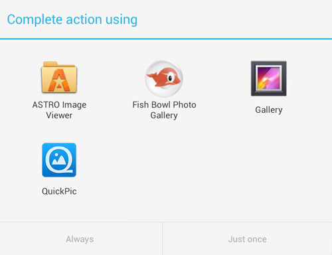Click the orange A on the ASTRO folder
The width and height of the screenshot is (332, 255).
[59, 80]
